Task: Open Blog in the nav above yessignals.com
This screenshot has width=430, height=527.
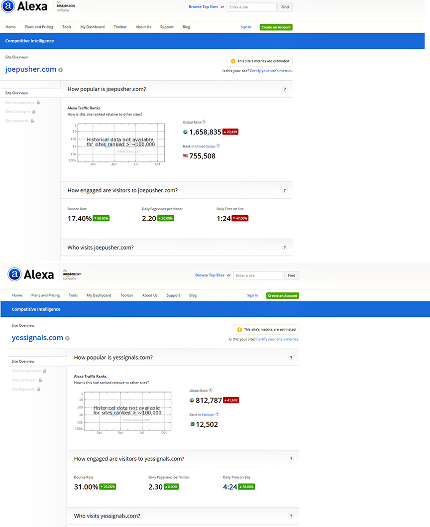Action: click(193, 295)
